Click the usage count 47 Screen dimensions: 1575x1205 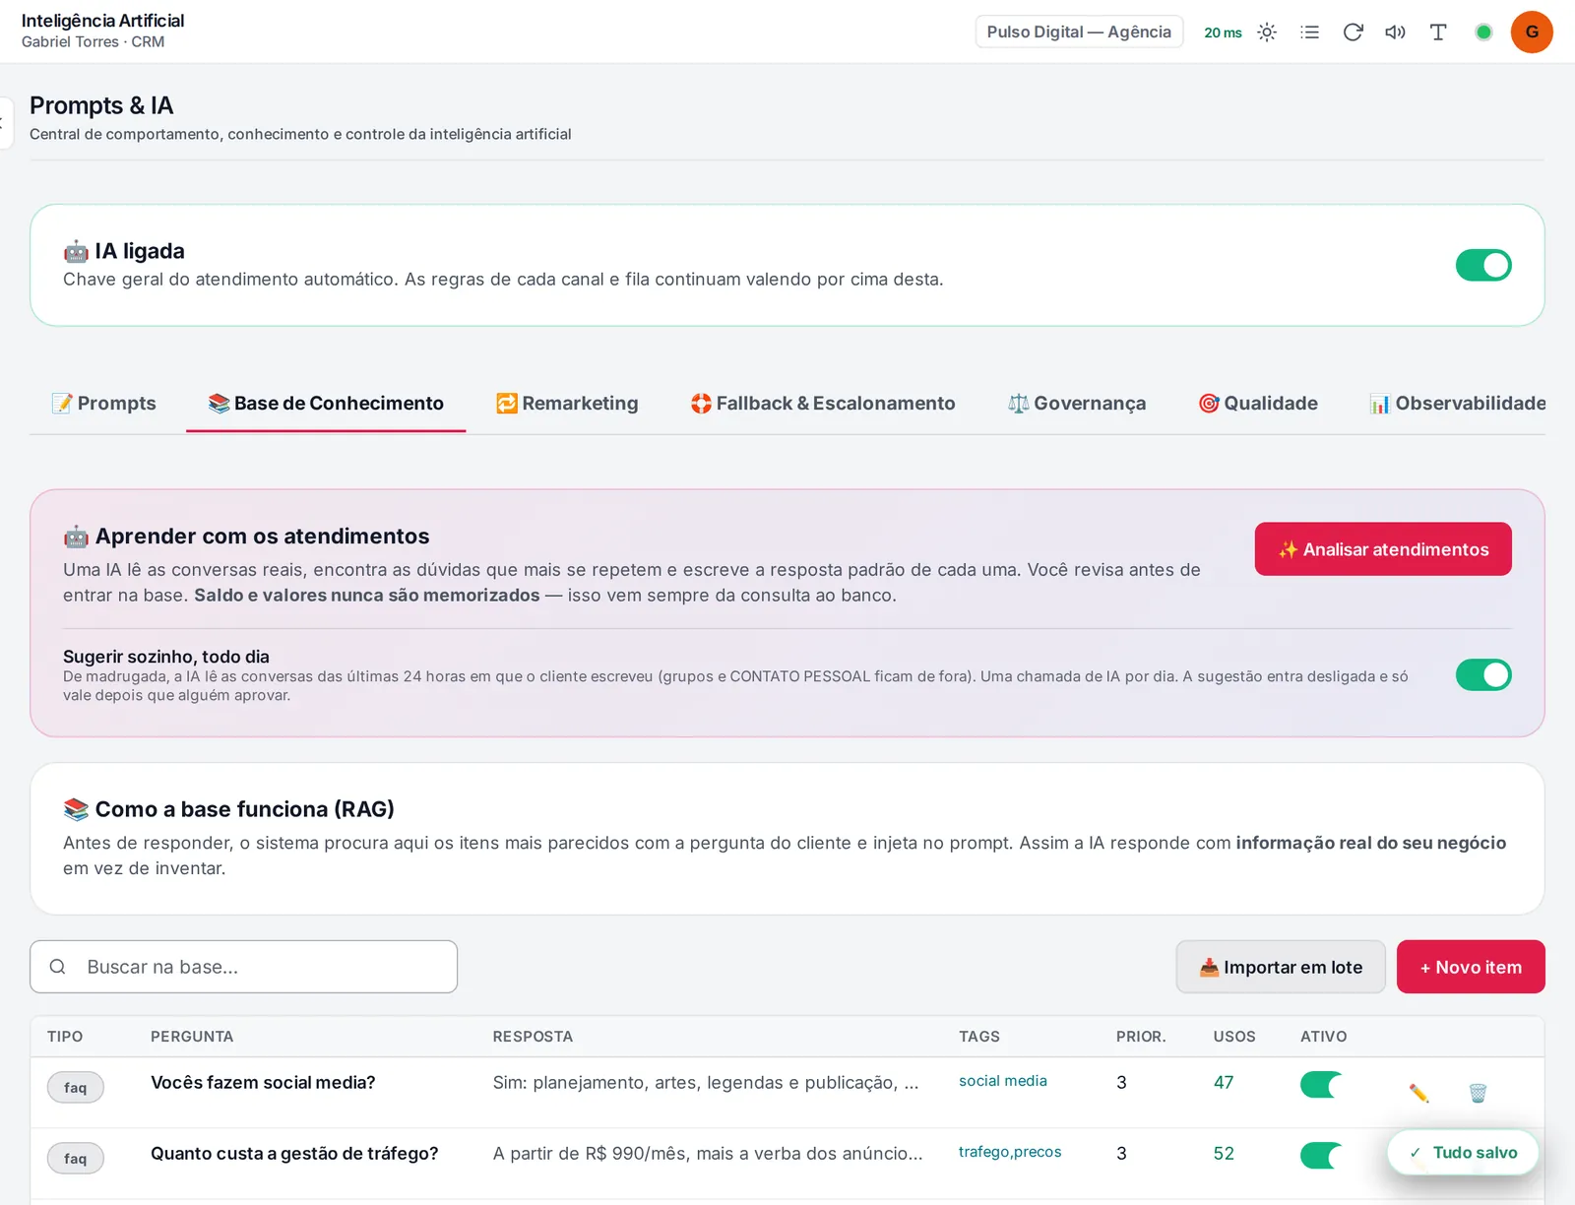[1224, 1083]
